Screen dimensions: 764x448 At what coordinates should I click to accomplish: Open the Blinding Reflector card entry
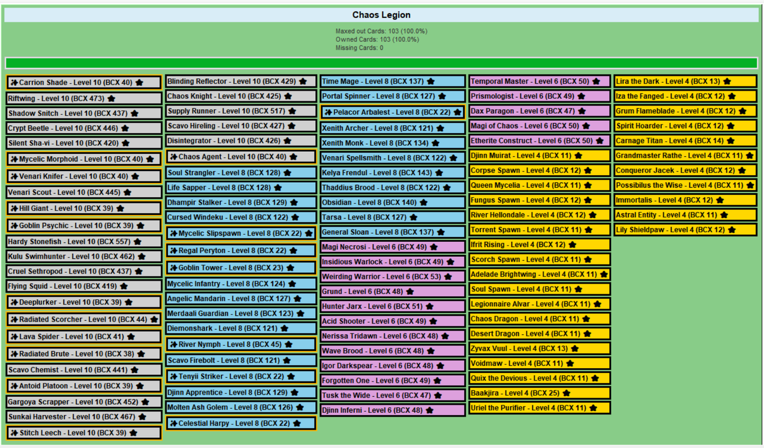(x=241, y=82)
